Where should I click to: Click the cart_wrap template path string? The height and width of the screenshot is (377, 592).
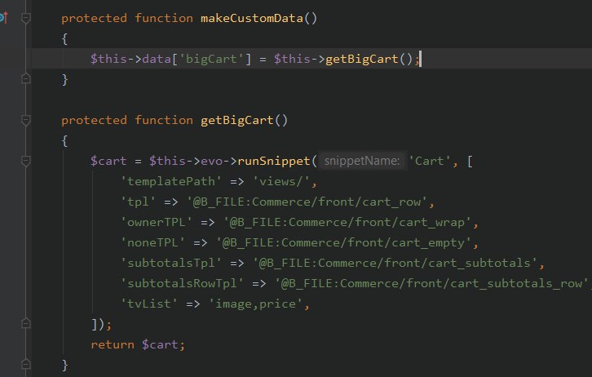coord(347,222)
